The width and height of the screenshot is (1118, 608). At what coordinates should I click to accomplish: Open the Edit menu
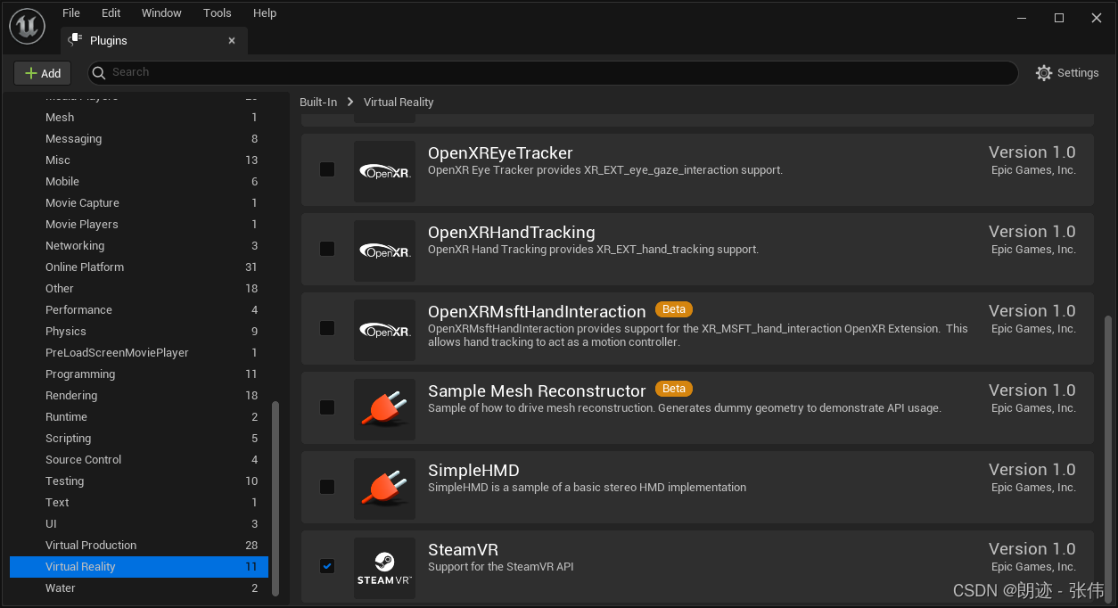click(x=111, y=12)
